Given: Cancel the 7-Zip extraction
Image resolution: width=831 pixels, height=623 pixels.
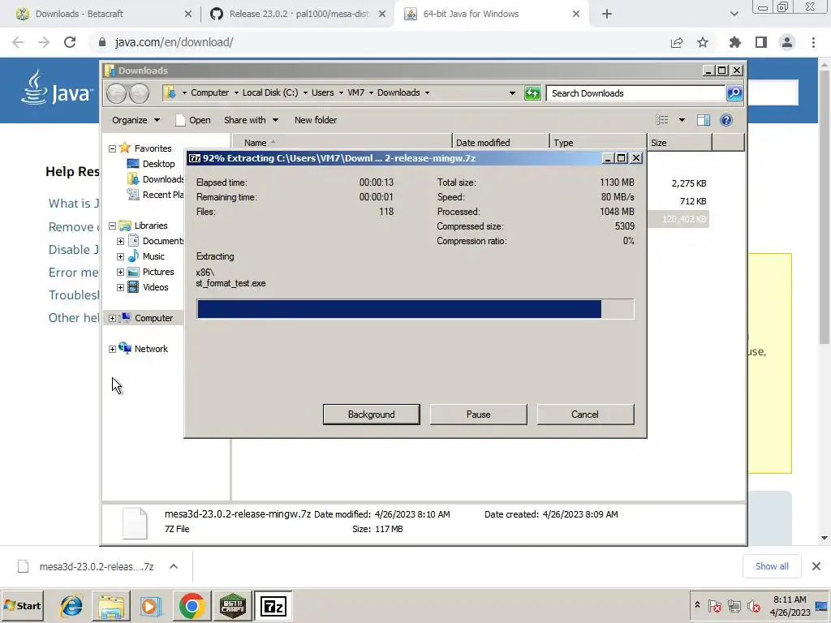Looking at the screenshot, I should point(585,415).
